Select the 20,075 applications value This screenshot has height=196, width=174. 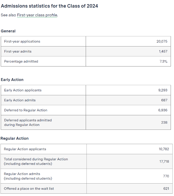pyautogui.click(x=162, y=41)
